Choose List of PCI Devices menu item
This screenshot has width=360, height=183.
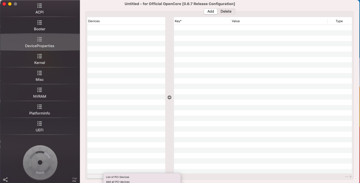118,177
